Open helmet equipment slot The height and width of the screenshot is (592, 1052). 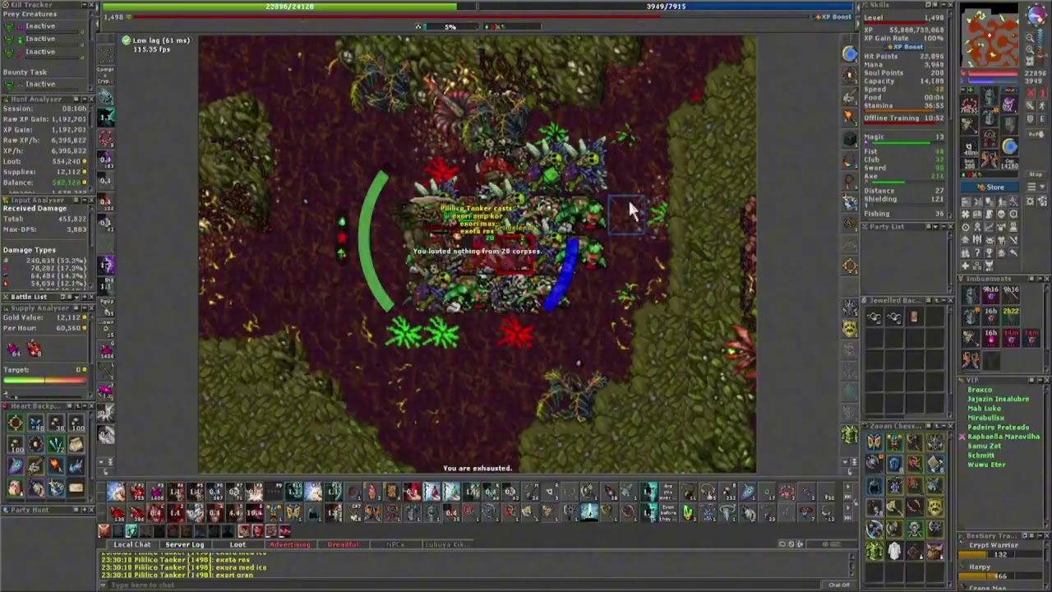tap(989, 96)
